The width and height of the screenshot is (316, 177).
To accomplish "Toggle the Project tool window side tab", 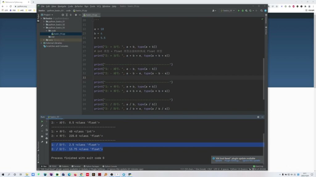I will coord(38,17).
